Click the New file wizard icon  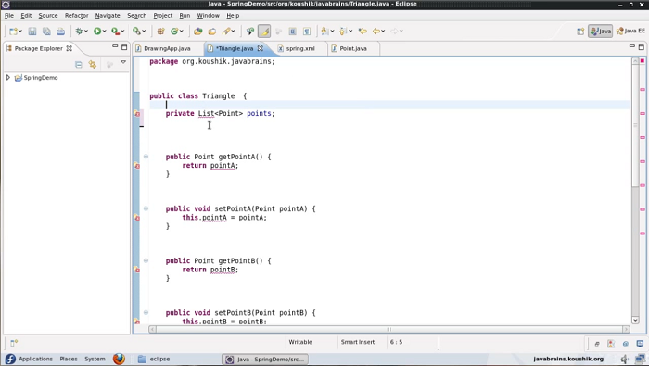(14, 31)
